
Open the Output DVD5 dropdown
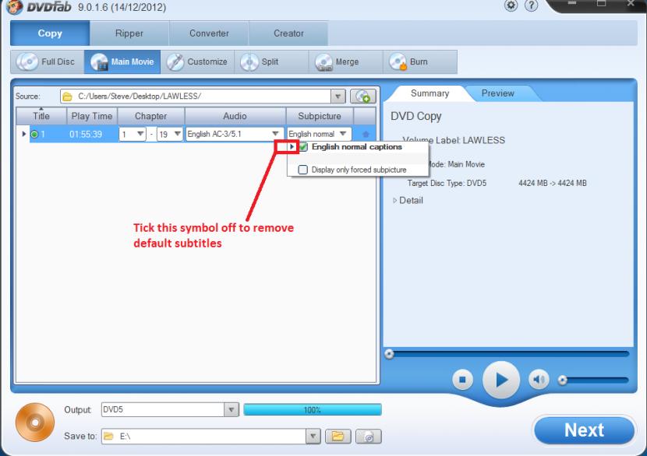232,410
